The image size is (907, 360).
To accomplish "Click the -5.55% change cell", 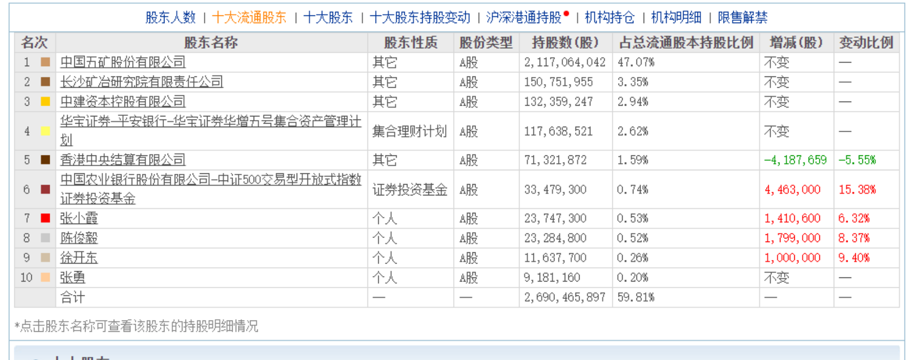I will [x=857, y=160].
